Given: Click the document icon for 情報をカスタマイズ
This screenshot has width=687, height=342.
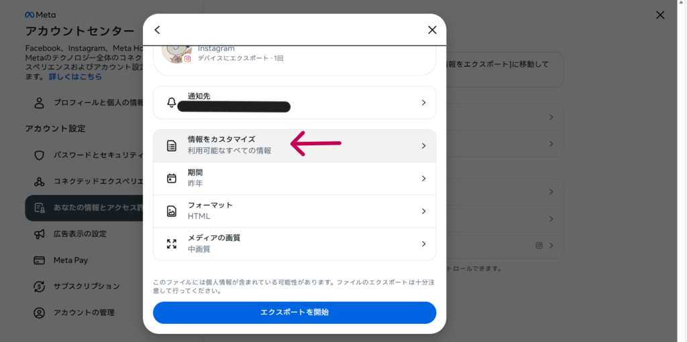Looking at the screenshot, I should (x=172, y=146).
